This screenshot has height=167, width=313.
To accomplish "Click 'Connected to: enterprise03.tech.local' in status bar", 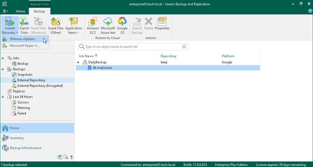I will (x=148, y=165).
